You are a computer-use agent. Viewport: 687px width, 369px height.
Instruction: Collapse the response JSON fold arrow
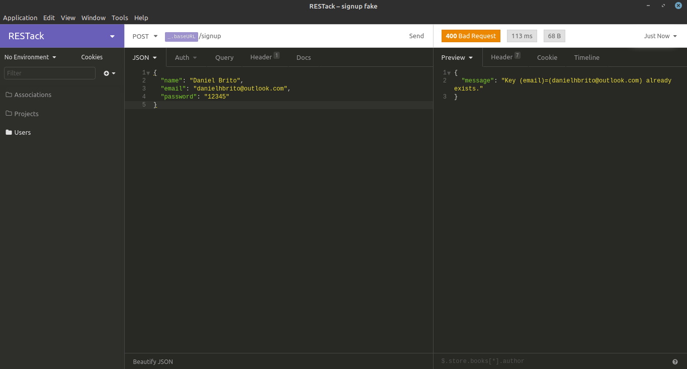click(449, 73)
